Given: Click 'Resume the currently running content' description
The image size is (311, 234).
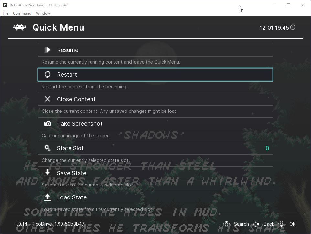Looking at the screenshot, I should point(111,62).
